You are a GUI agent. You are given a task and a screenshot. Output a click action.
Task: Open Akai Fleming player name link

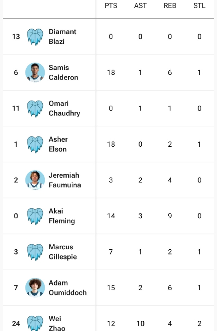click(x=62, y=216)
